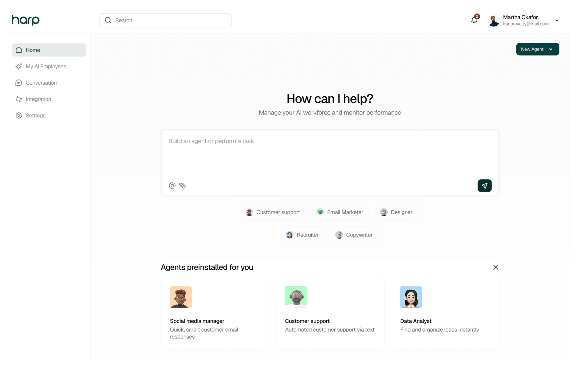Expand the profile chevron next to the email
This screenshot has width=579, height=366.
click(x=557, y=20)
